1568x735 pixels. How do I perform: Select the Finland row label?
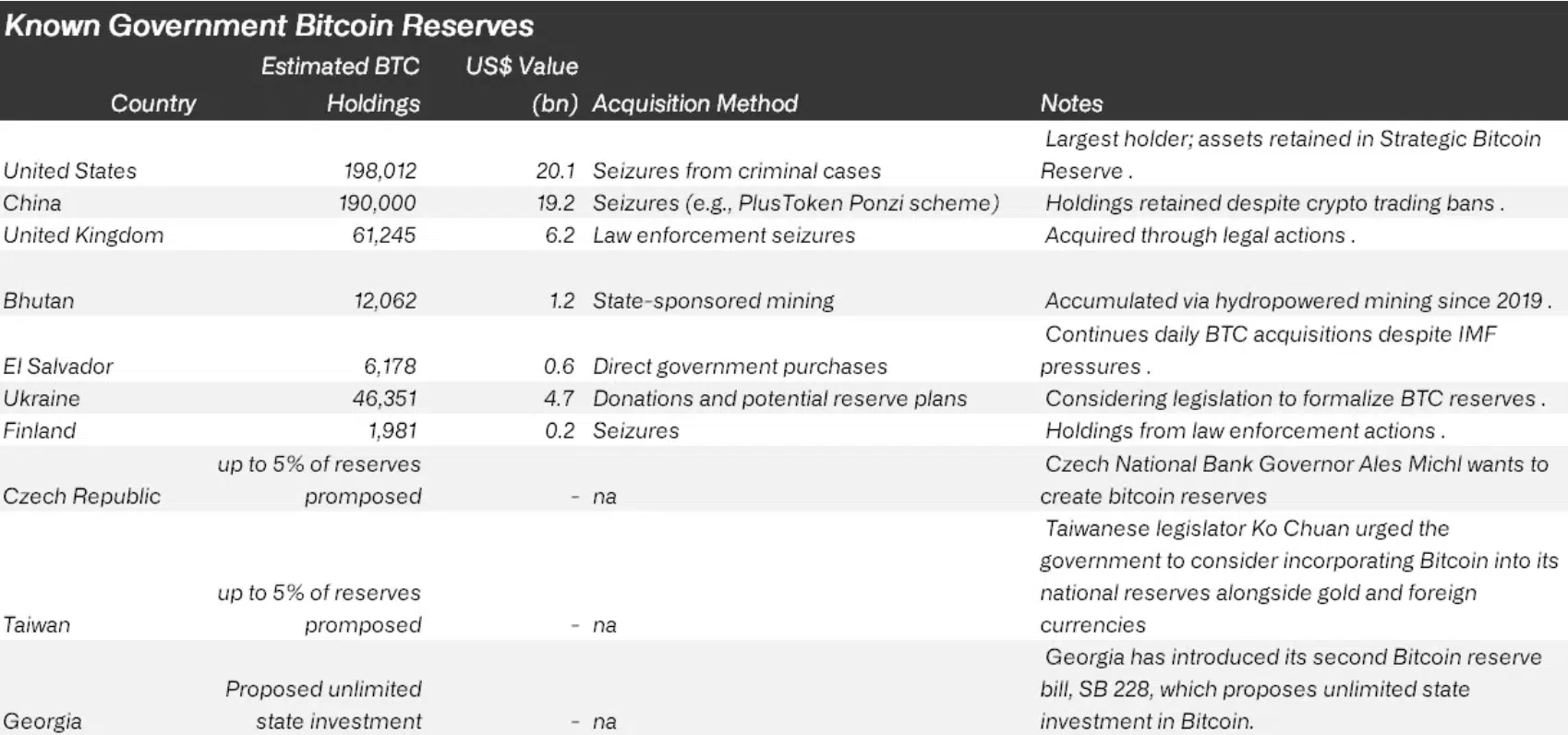pyautogui.click(x=40, y=431)
